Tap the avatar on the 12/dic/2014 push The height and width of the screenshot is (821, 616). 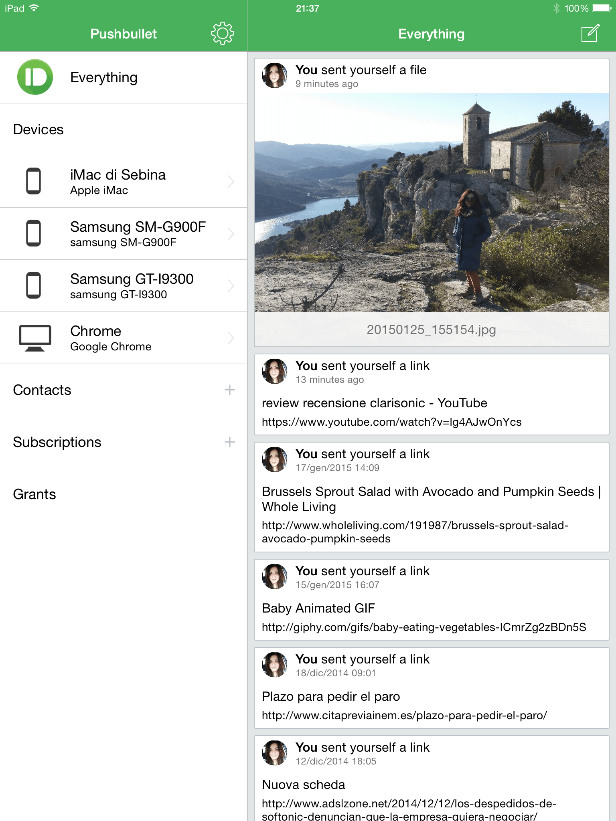tap(275, 753)
